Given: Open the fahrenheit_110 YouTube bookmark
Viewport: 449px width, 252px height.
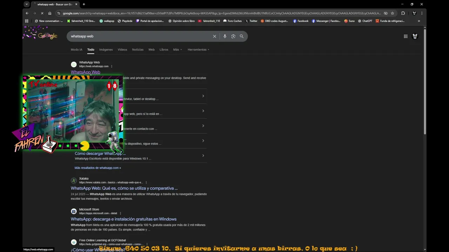Looking at the screenshot, I should pos(209,21).
